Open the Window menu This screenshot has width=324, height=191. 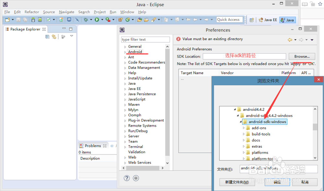tap(127, 12)
